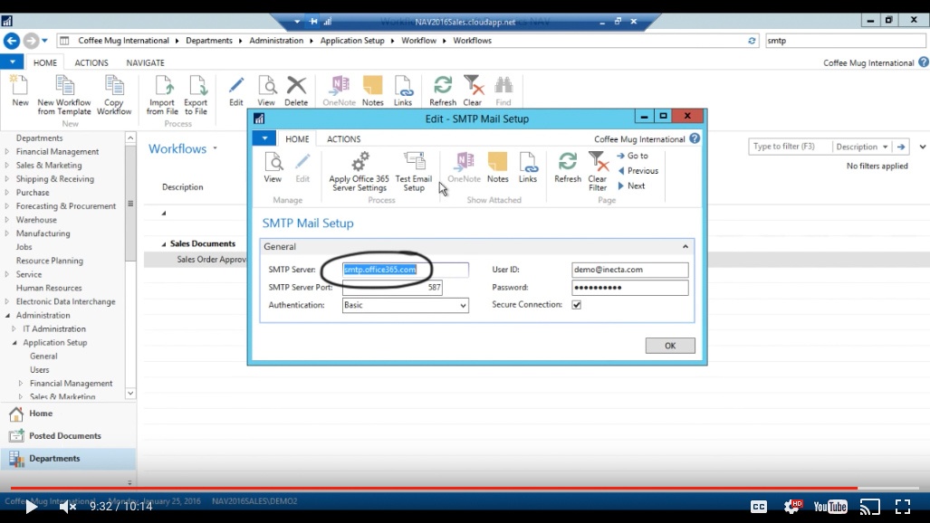Open the SMTP dialog application menu dropdown

[264, 138]
